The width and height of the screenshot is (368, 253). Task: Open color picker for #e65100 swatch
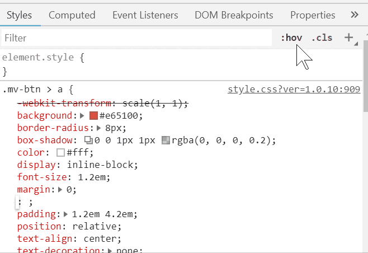click(93, 116)
